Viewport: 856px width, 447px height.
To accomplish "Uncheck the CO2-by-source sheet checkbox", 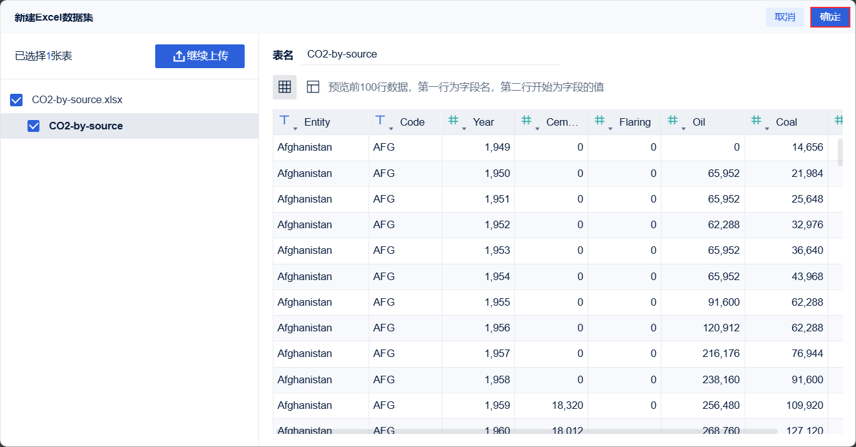I will 34,126.
